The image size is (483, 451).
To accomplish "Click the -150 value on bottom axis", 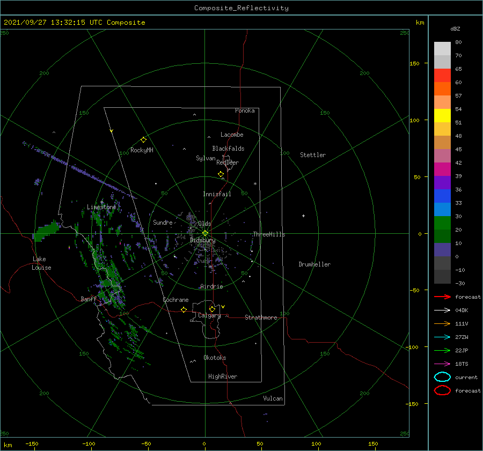I will (x=32, y=443).
